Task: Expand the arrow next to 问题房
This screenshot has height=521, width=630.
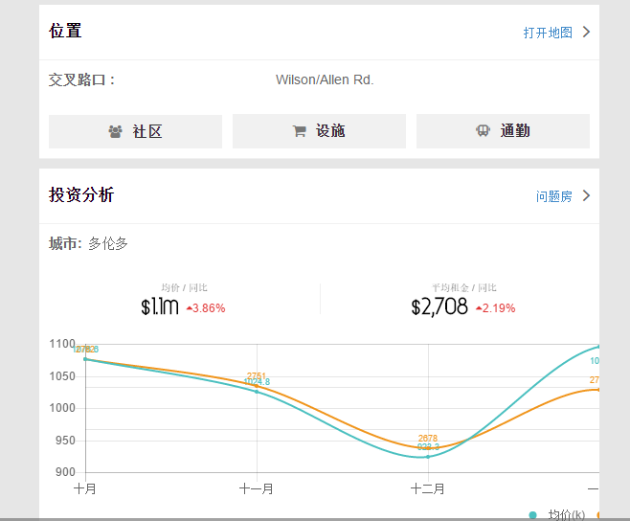Action: [x=586, y=196]
